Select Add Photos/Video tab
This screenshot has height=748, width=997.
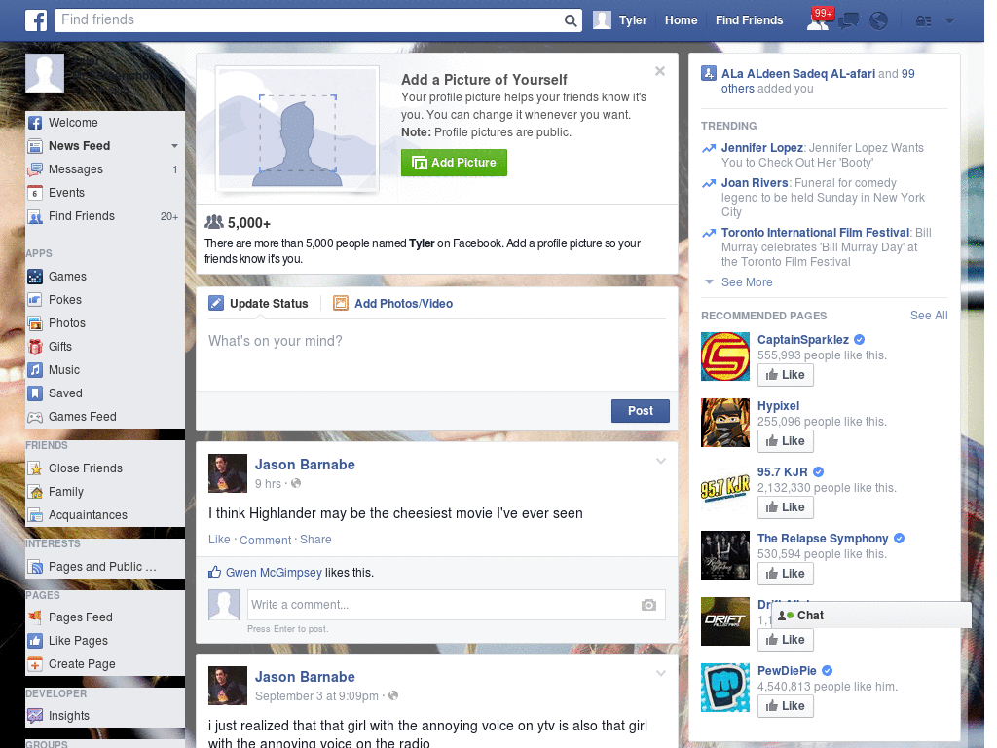pyautogui.click(x=393, y=304)
